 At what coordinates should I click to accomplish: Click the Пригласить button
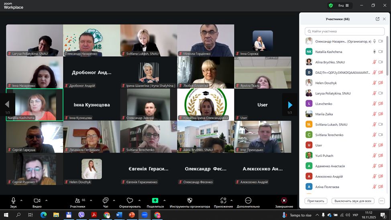tap(316, 201)
